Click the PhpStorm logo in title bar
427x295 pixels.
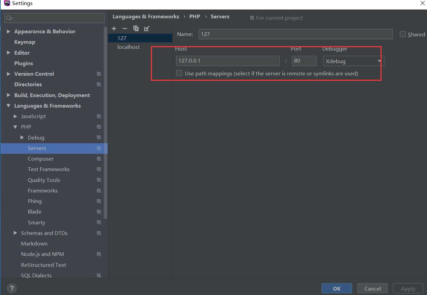pos(6,3)
